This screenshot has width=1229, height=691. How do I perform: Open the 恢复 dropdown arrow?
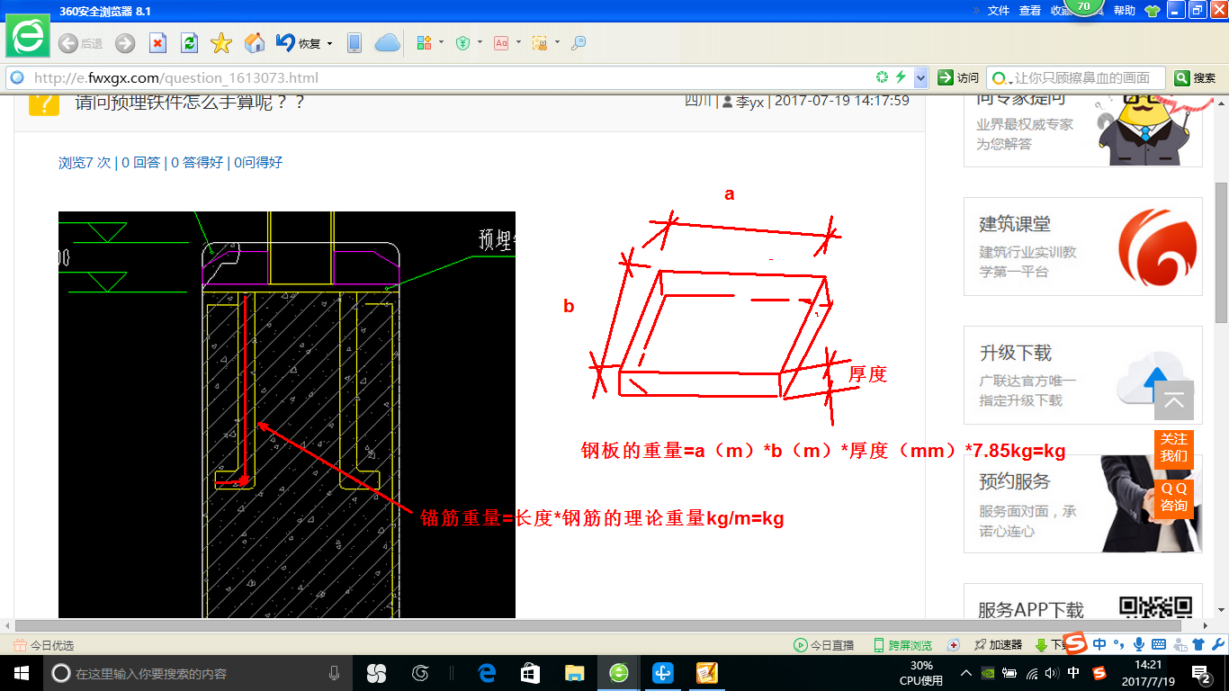[329, 43]
